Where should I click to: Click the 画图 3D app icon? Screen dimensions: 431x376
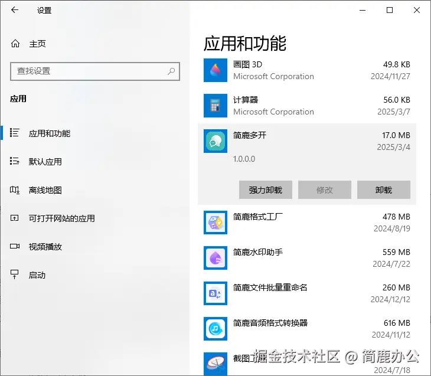[x=215, y=70]
